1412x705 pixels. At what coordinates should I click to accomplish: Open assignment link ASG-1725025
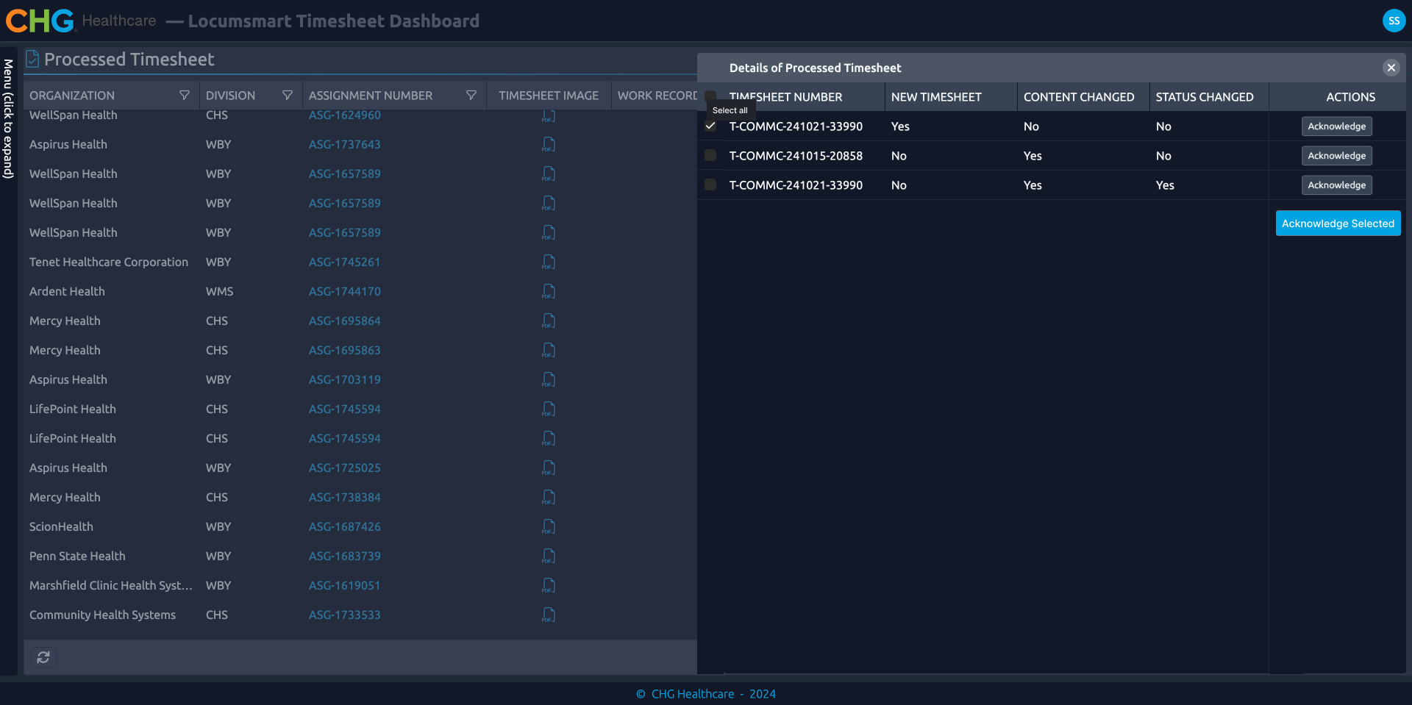click(x=345, y=468)
